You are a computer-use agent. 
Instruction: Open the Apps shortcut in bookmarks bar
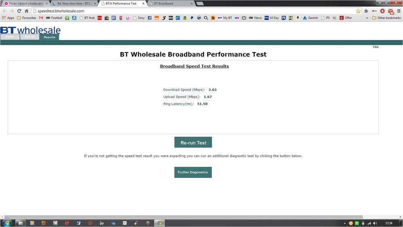[8, 18]
